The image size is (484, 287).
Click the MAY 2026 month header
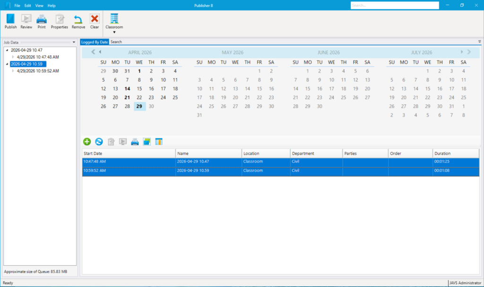point(233,52)
